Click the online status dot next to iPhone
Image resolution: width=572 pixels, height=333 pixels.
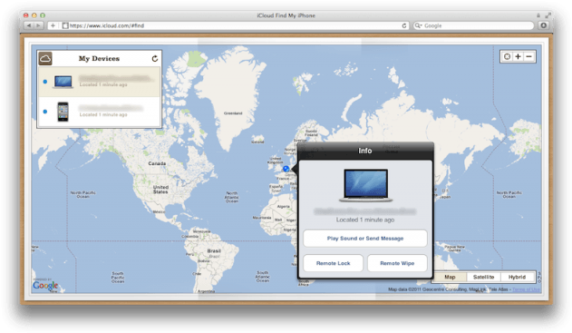point(45,112)
